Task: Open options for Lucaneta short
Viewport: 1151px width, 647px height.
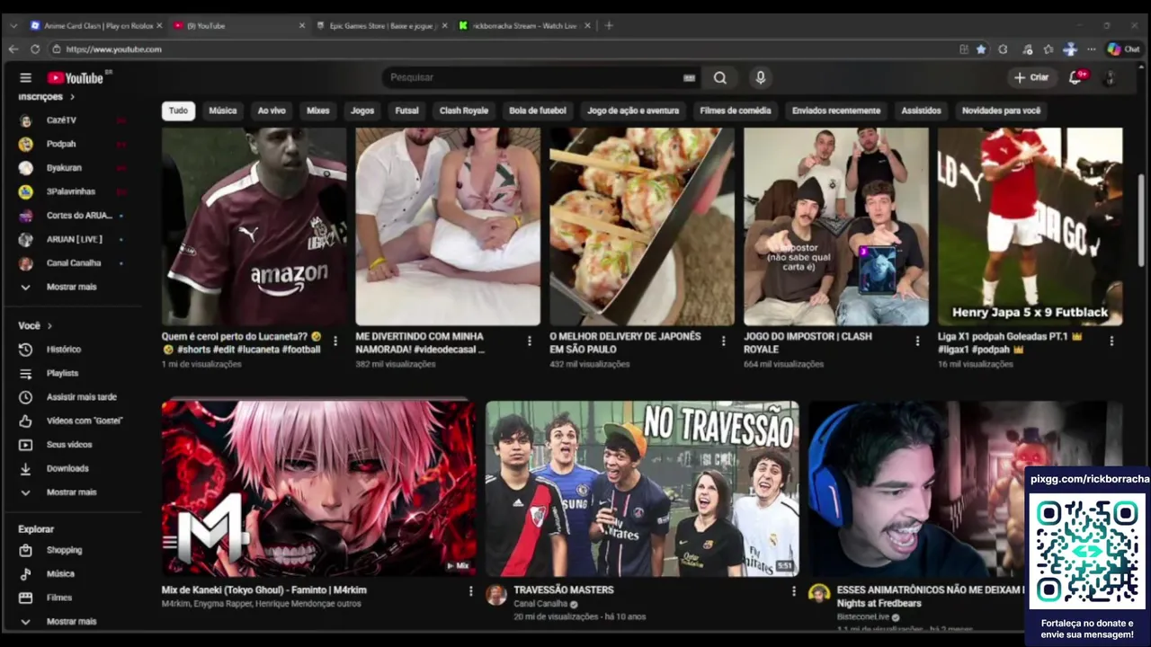Action: [335, 341]
